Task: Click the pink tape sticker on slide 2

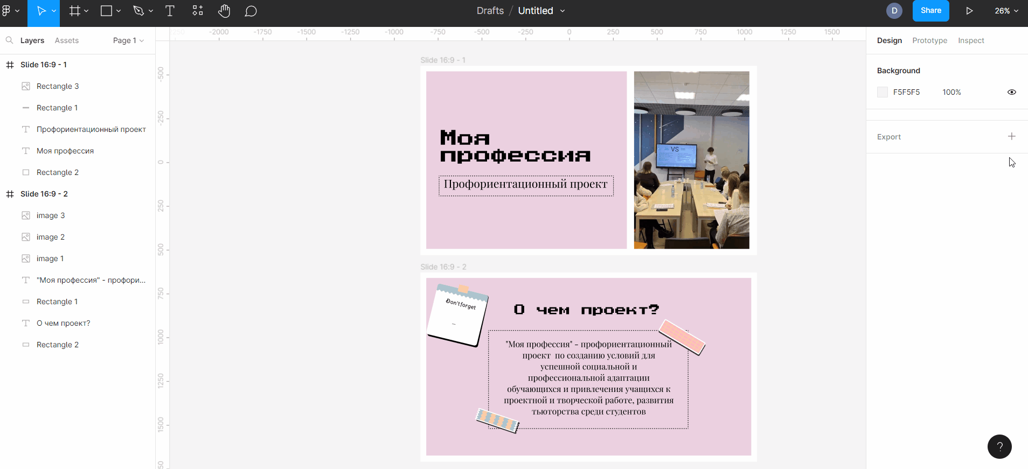Action: pos(682,337)
